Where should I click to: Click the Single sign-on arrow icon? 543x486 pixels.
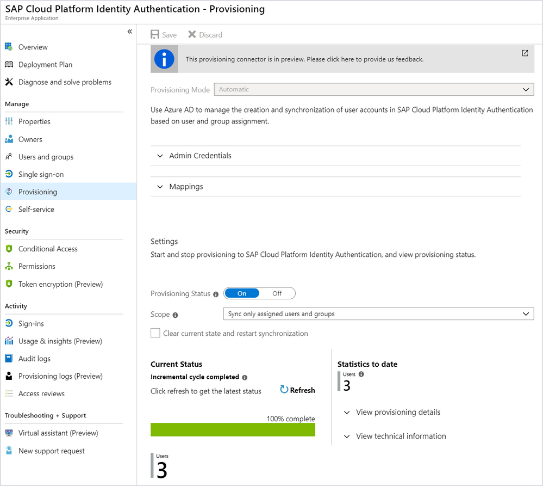point(9,175)
